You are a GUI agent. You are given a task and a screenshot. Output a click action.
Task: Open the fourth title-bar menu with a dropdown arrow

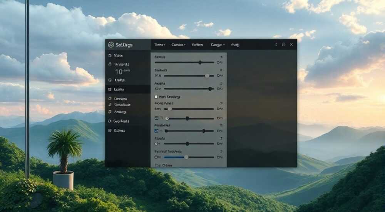click(x=218, y=45)
